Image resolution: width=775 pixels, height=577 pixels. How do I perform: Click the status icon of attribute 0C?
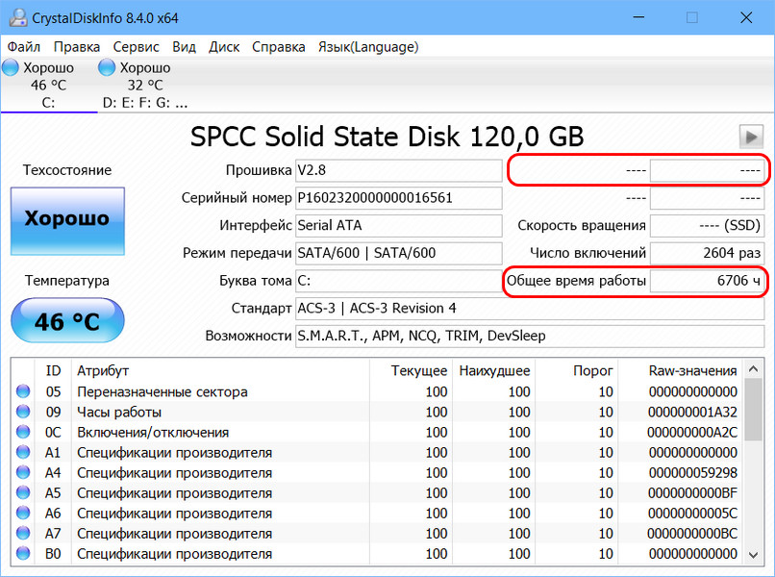tap(23, 432)
